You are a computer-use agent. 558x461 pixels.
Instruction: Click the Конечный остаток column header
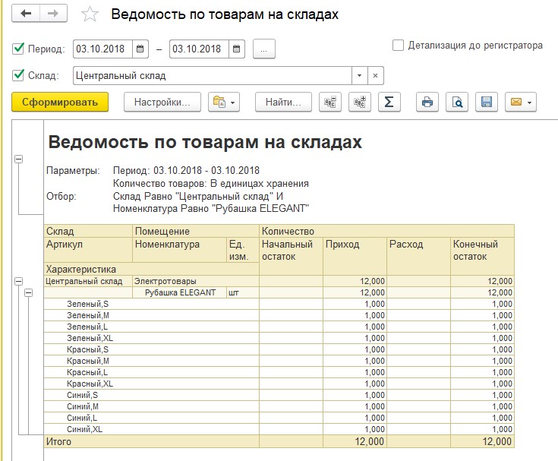482,256
